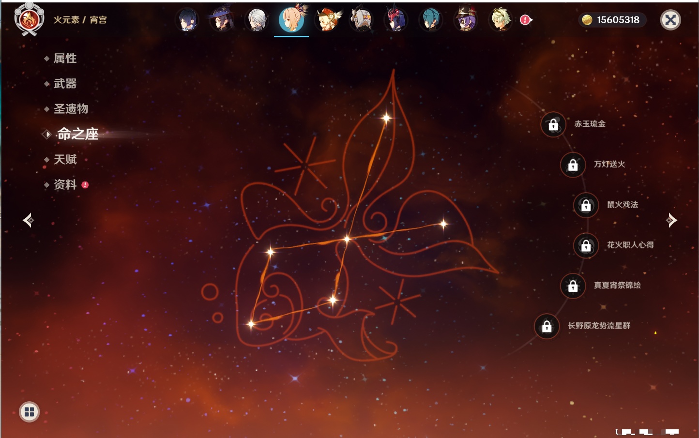Click the lock icon for 真夏宵祭锦绘
Image resolution: width=699 pixels, height=438 pixels.
point(573,286)
